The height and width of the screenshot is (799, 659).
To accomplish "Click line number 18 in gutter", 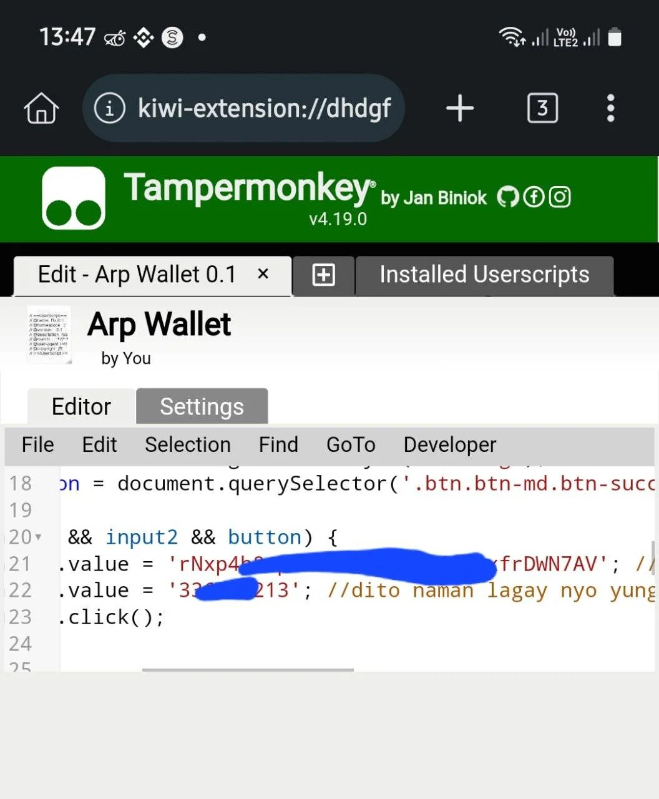I will click(x=20, y=483).
